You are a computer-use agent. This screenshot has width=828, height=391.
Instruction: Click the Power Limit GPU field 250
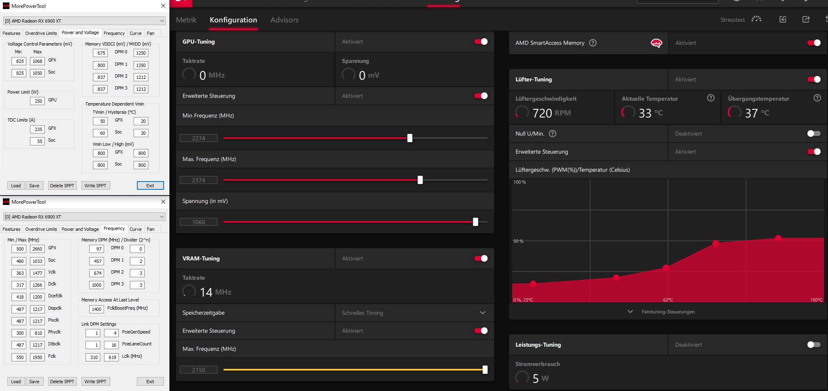(37, 101)
